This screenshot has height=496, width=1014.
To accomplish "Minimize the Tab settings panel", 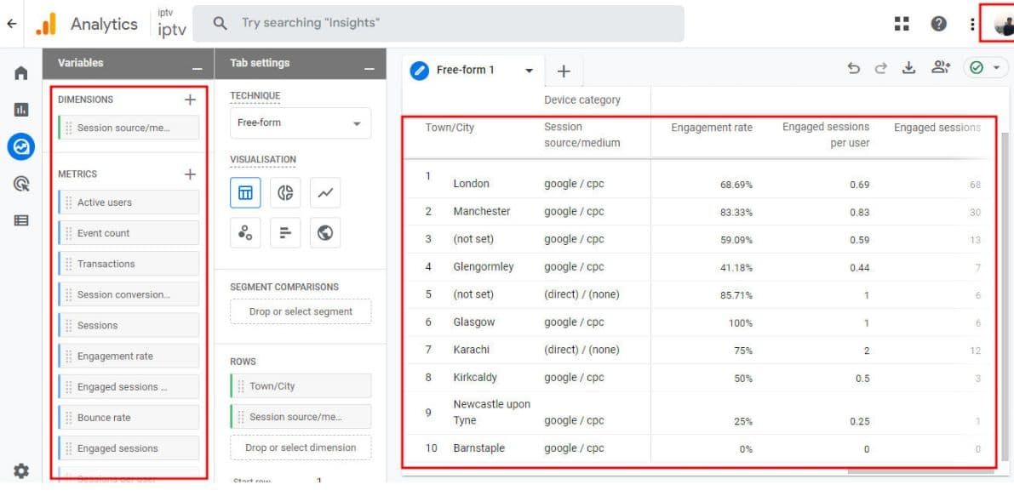I will [x=370, y=68].
